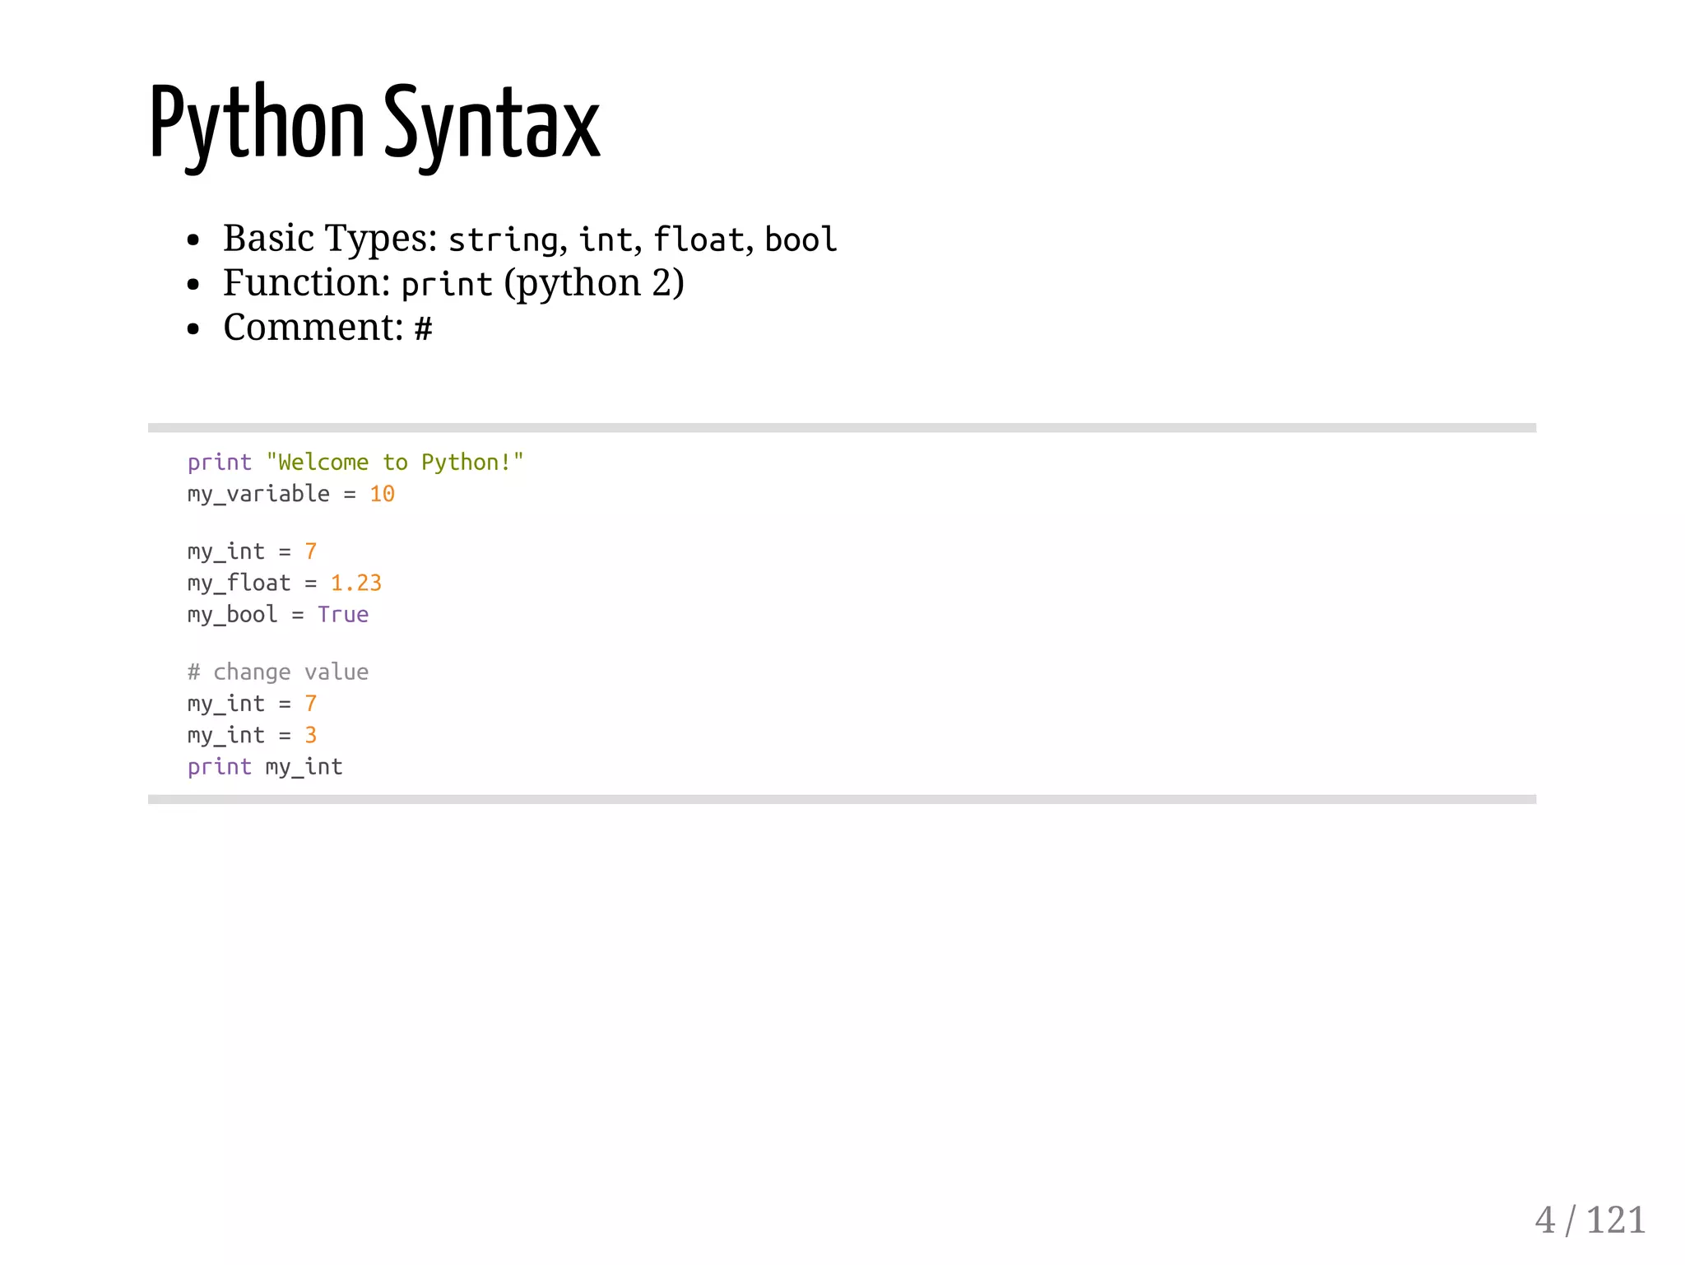Click the 'Comment:' bullet label
The height and width of the screenshot is (1265, 1685).
pyautogui.click(x=313, y=328)
